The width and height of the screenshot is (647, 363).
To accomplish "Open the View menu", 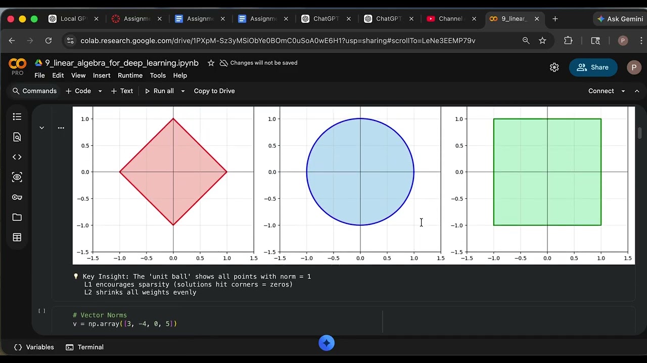I will [78, 76].
